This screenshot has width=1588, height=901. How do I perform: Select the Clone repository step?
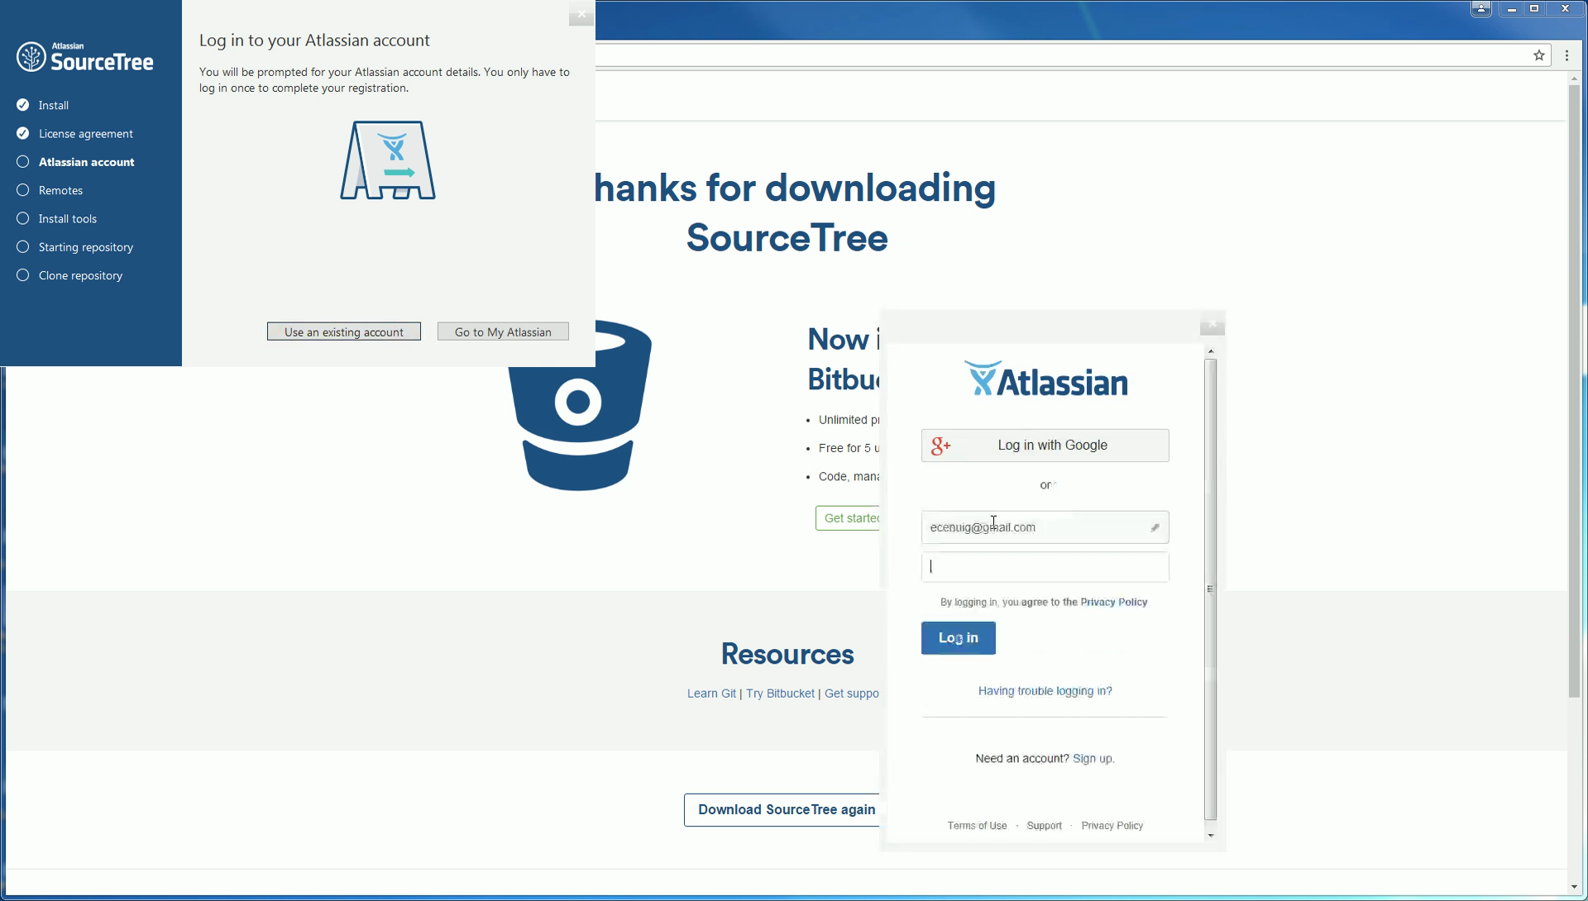80,275
